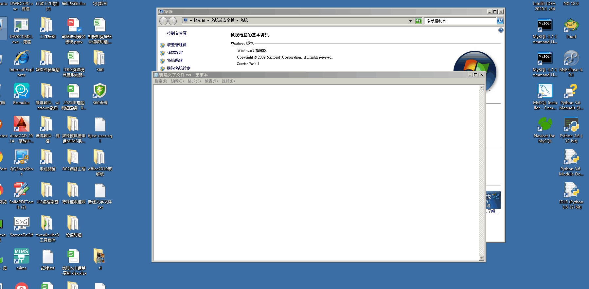Screen dimensions: 589x289
Task: Select the IDLE (Python 3.6 32-bit) icon
Action: 571,196
